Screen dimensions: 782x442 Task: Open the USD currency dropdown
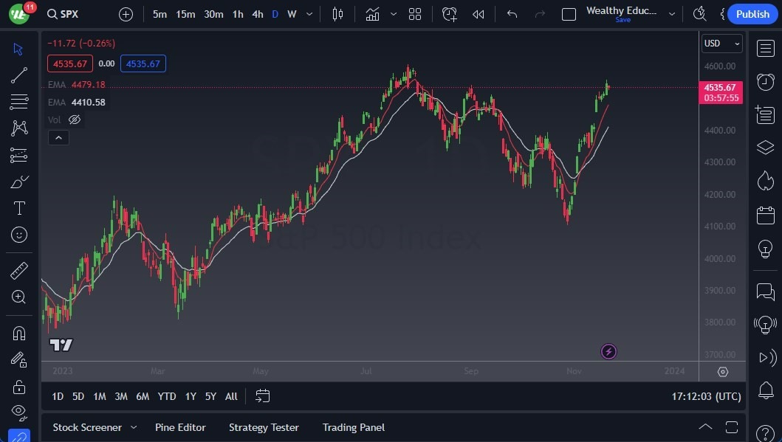tap(721, 44)
